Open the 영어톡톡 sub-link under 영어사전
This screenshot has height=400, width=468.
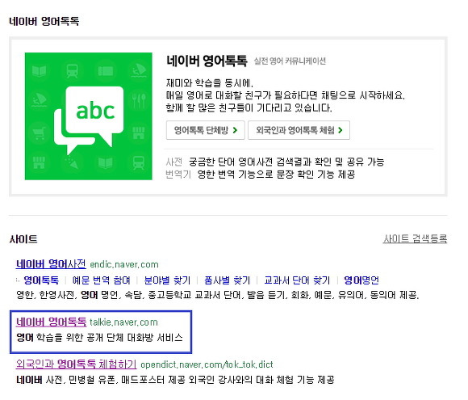pos(41,280)
